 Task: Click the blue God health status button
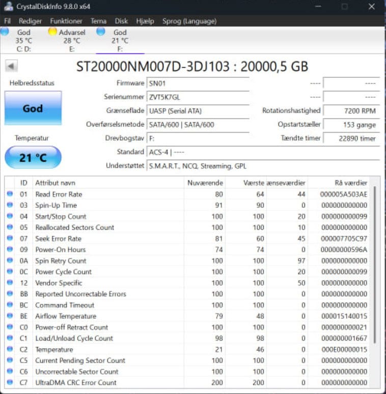coord(33,108)
